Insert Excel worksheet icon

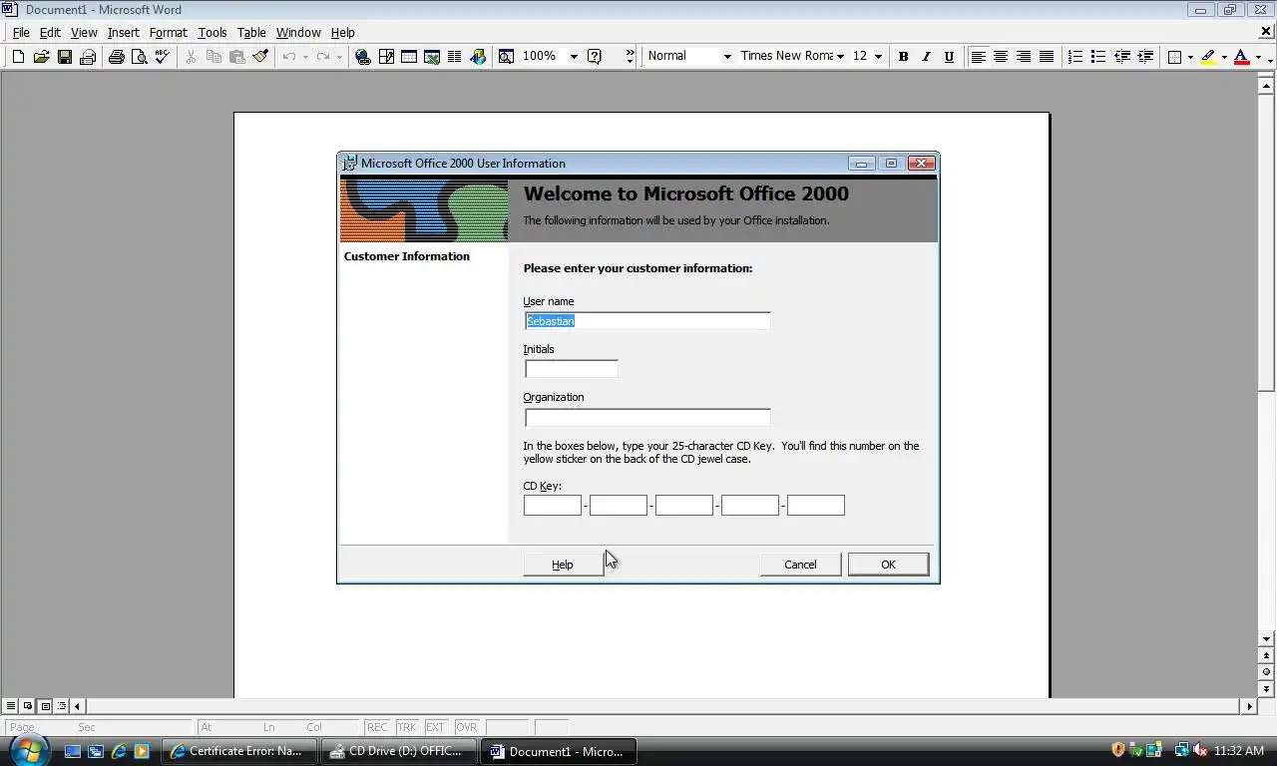pyautogui.click(x=432, y=57)
